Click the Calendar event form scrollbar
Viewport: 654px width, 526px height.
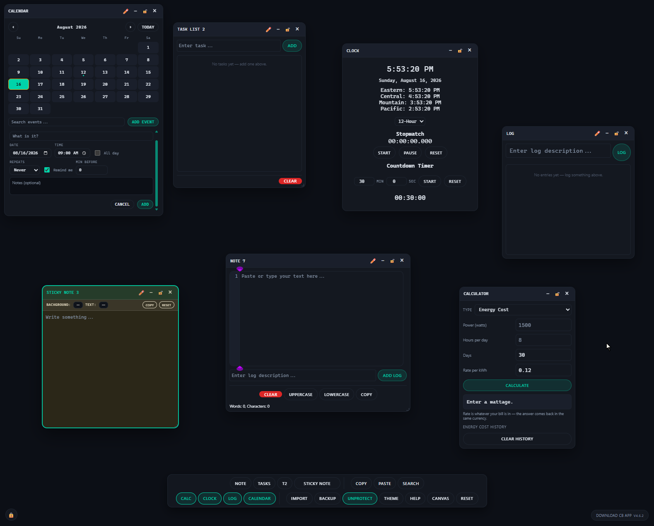click(157, 173)
